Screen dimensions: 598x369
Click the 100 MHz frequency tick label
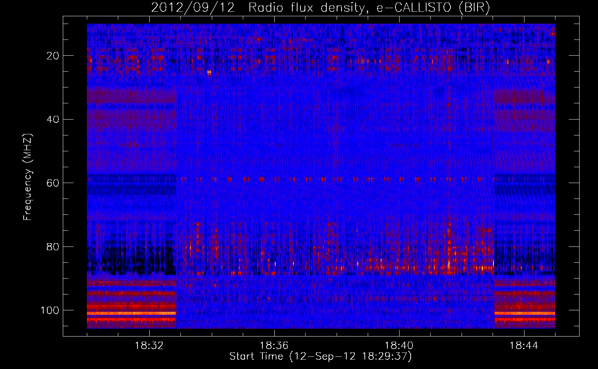[50, 310]
